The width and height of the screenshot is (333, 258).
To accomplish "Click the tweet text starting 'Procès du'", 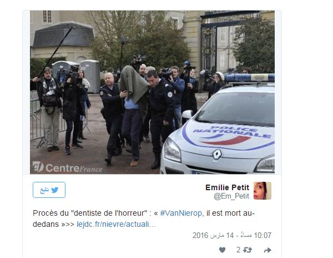I will (x=144, y=219).
